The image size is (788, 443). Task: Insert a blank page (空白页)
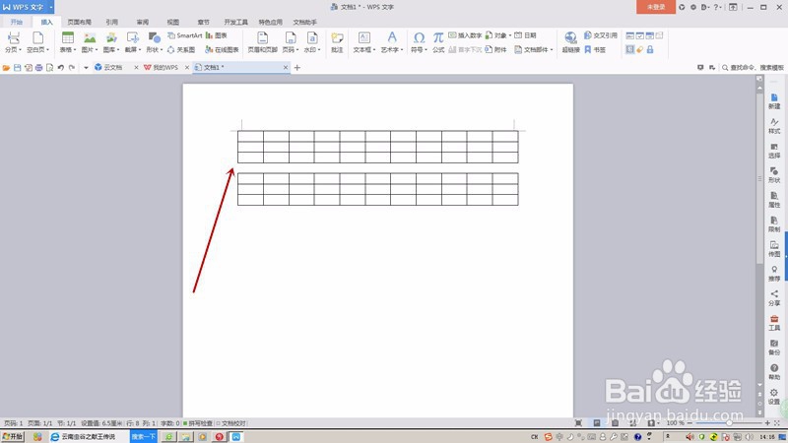point(37,38)
